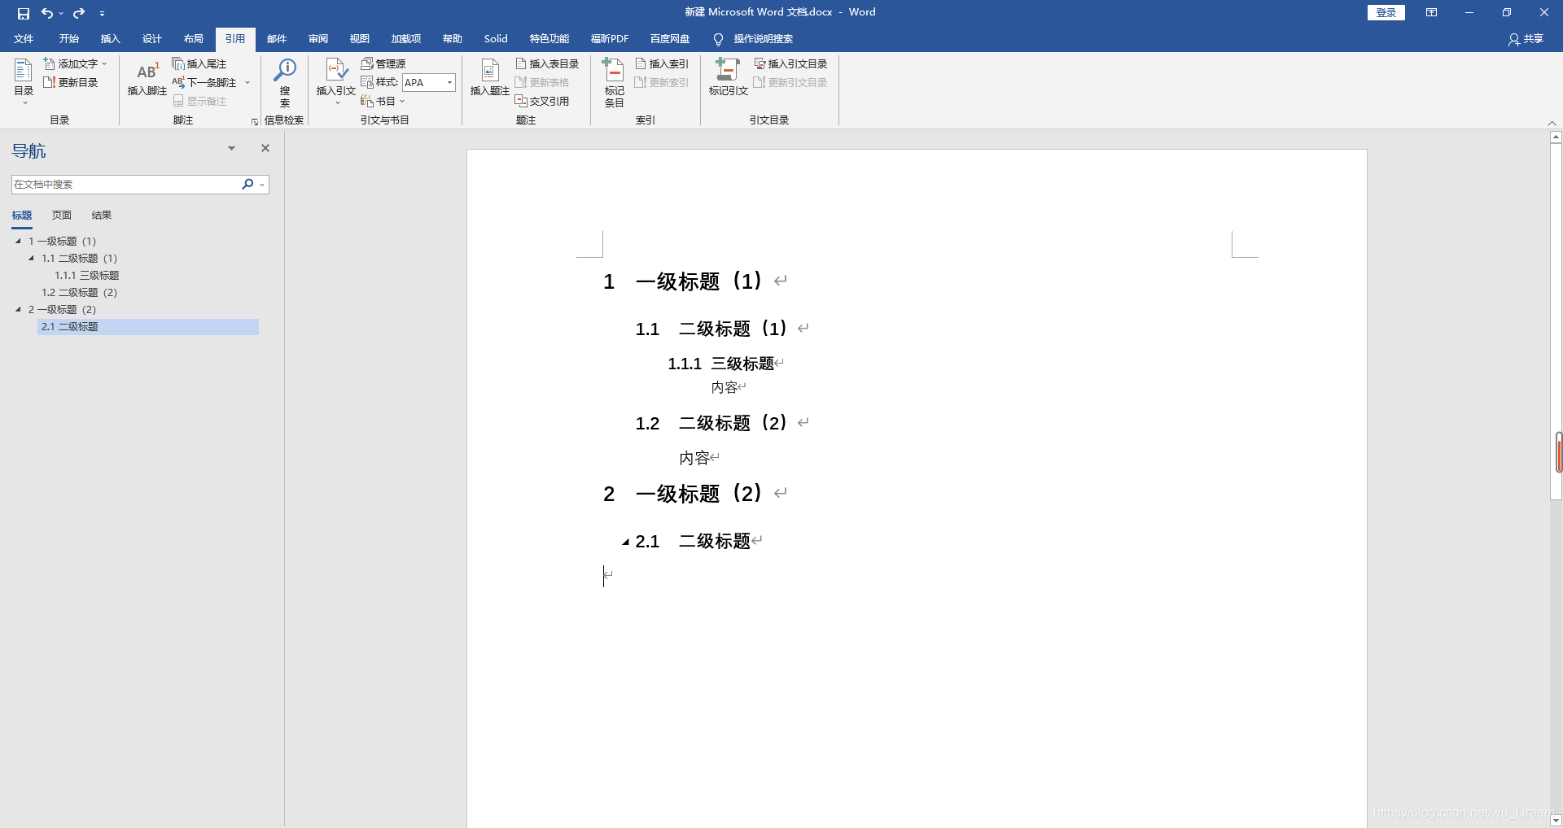The width and height of the screenshot is (1563, 828).
Task: Click the 共享 button
Action: click(x=1526, y=39)
